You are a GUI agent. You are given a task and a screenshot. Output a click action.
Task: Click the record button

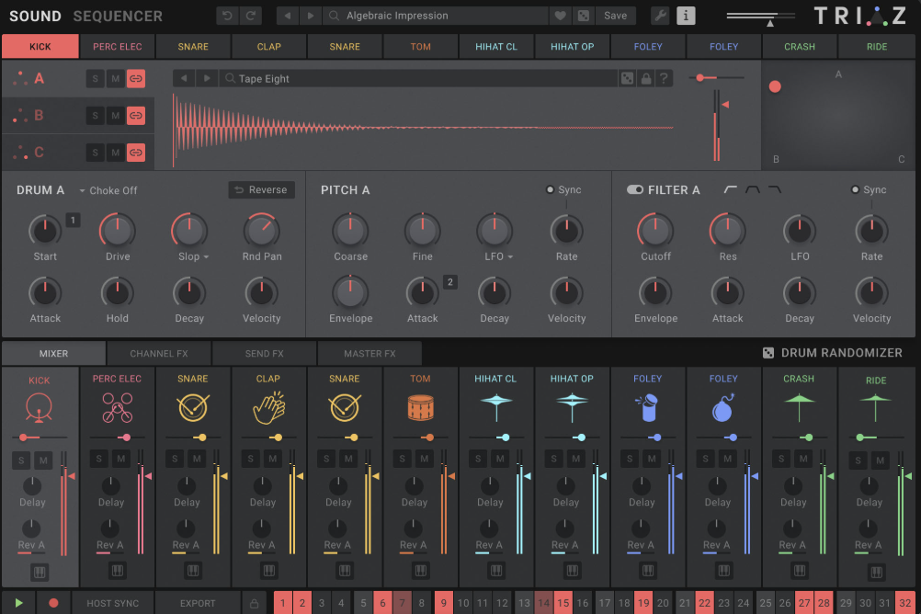point(53,603)
